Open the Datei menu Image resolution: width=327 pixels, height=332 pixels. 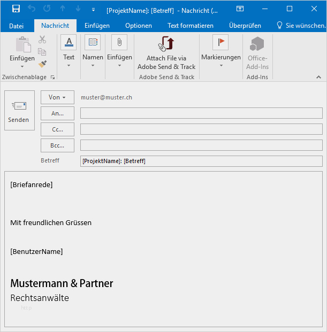coord(17,26)
